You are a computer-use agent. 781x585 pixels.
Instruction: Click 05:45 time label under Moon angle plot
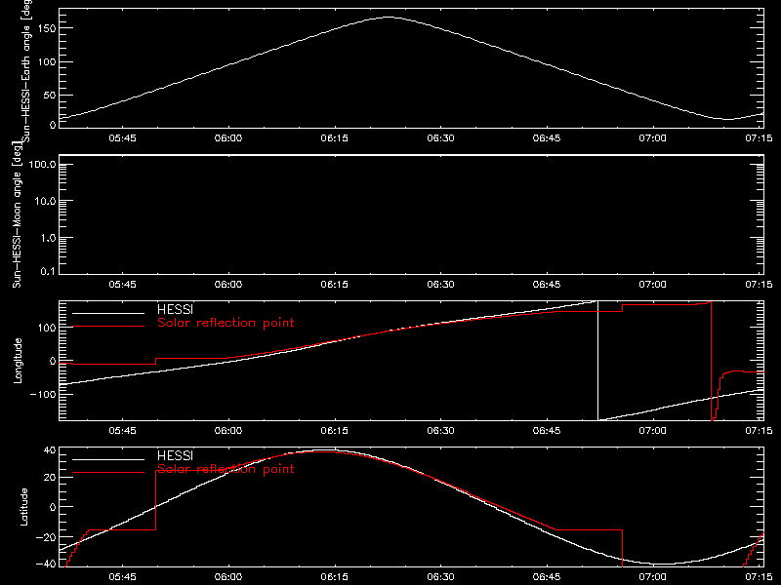point(123,284)
